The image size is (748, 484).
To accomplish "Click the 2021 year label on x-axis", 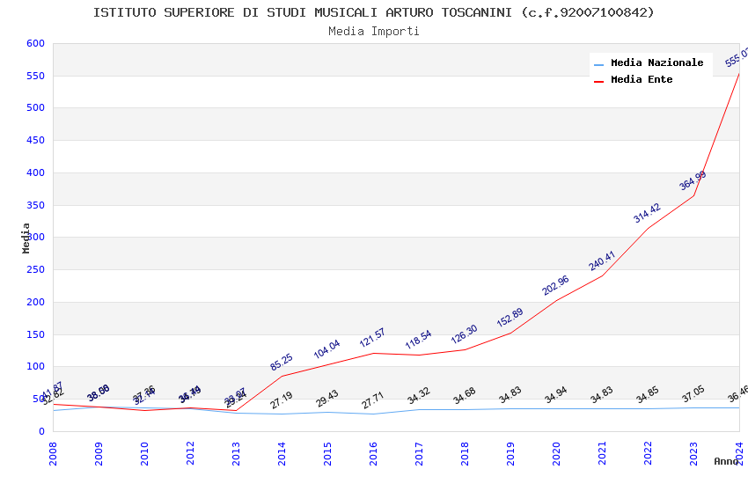I will (602, 453).
